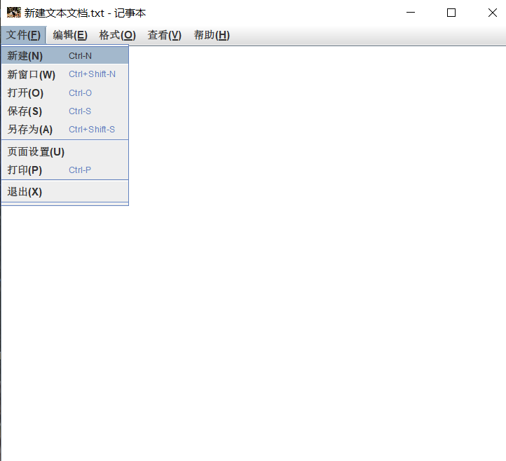This screenshot has width=506, height=461.
Task: Choose 新建(N) from the file menu
Action: 65,56
